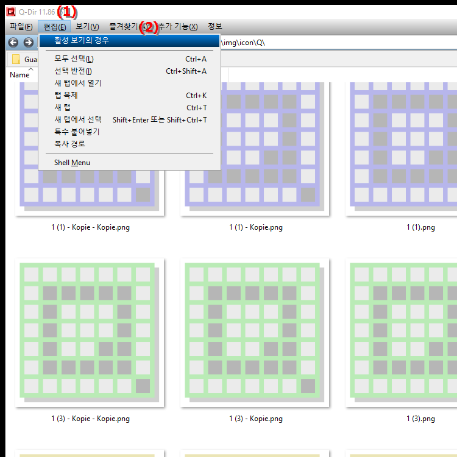
Task: Go forward with the right arrow button
Action: coord(28,43)
